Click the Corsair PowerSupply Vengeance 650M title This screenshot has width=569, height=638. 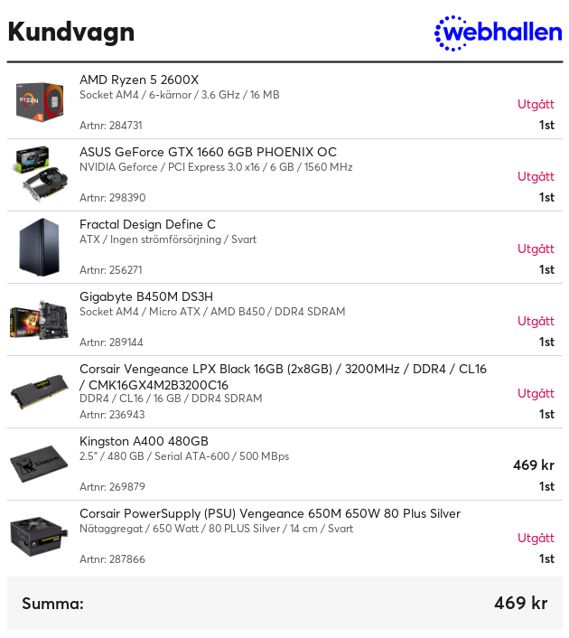click(270, 514)
